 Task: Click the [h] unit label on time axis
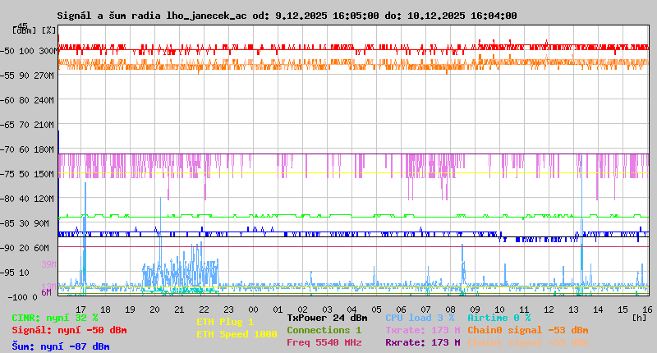(638, 317)
